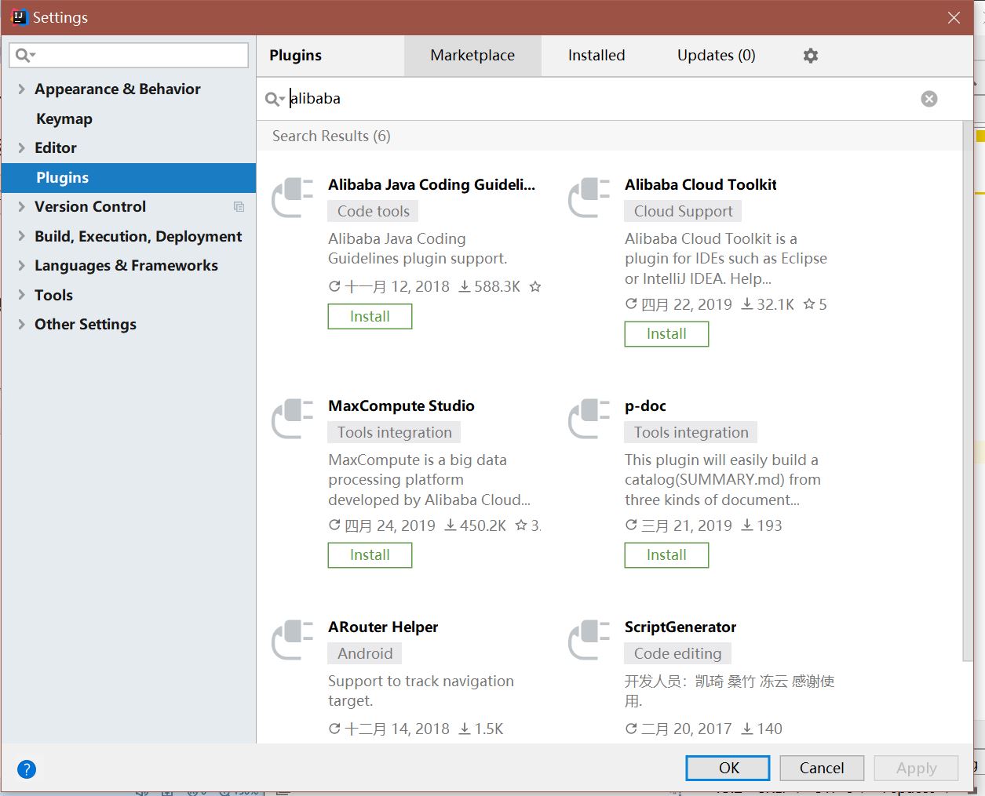The height and width of the screenshot is (796, 985).
Task: Select Plugins in settings tree
Action: pos(129,178)
